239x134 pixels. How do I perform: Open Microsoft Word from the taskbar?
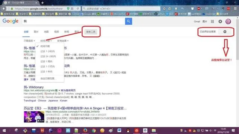[x=119, y=131]
